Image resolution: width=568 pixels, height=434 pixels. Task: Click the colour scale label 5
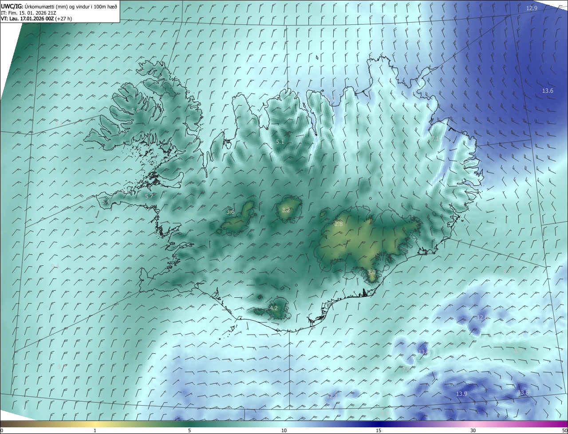pyautogui.click(x=189, y=431)
